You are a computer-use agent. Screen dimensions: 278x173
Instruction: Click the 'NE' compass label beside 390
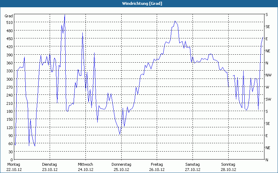(x=268, y=51)
